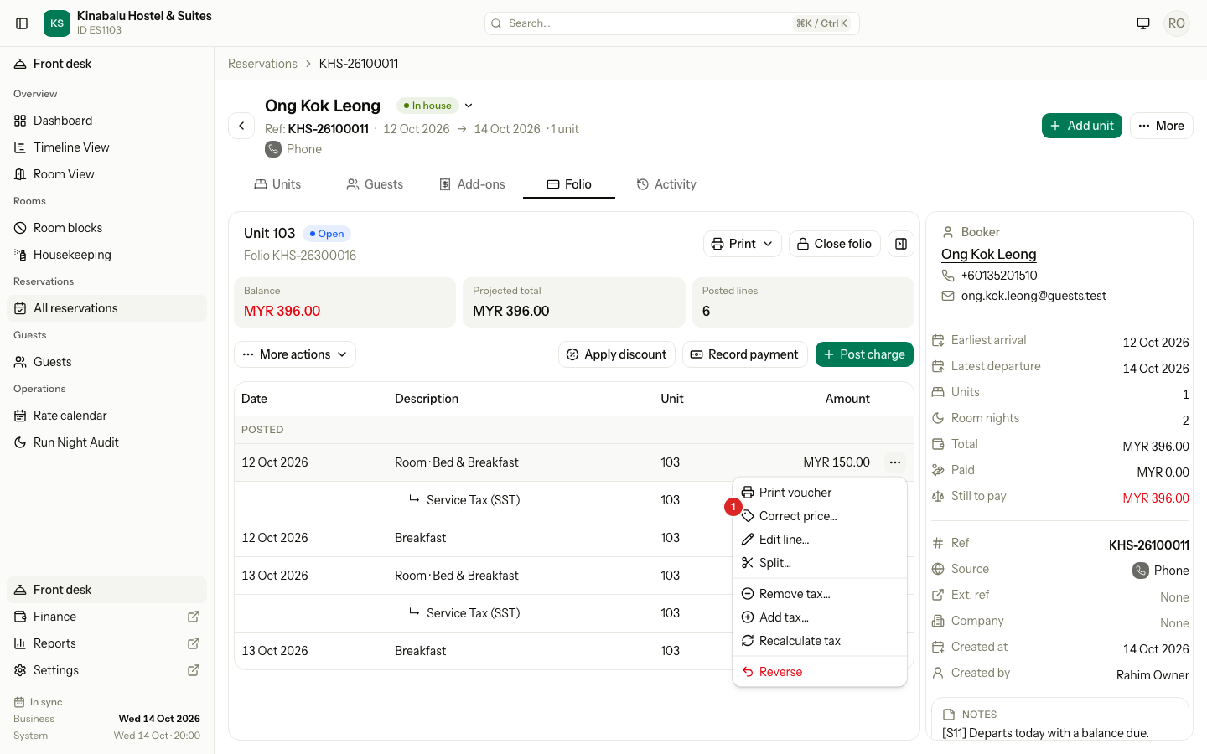Switch to the Add-ons tab
1207x754 pixels.
473,184
